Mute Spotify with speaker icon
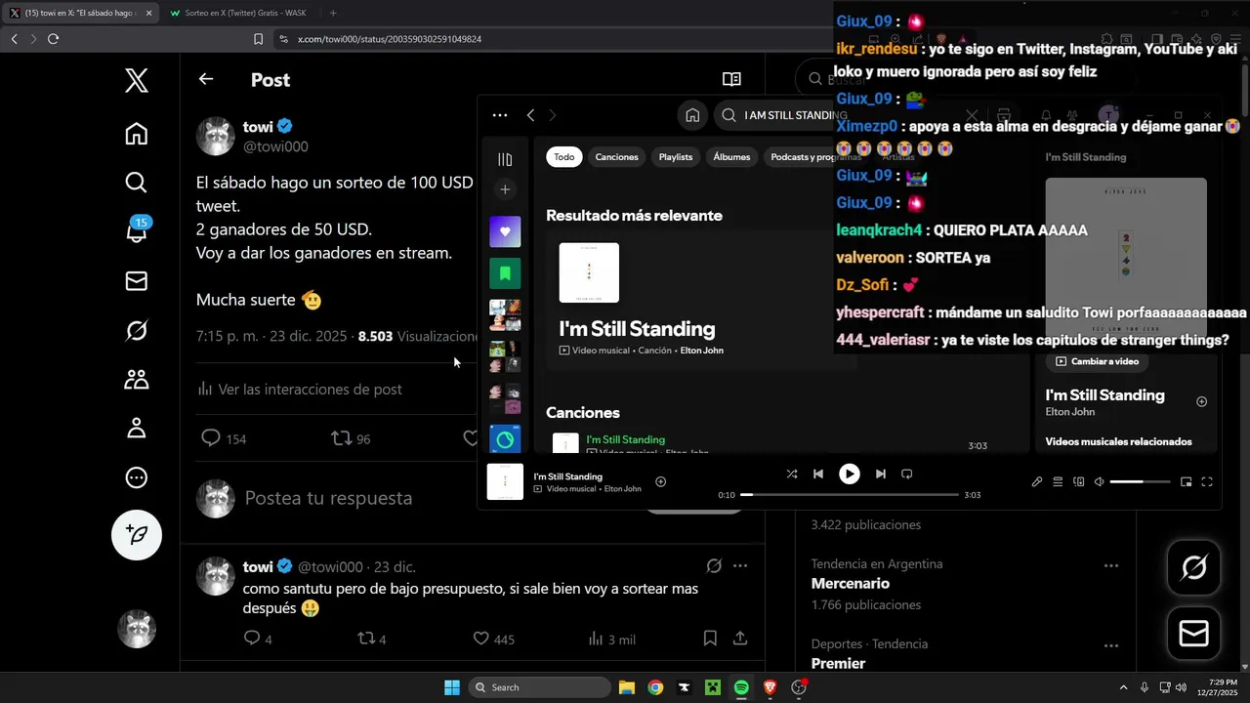Image resolution: width=1250 pixels, height=703 pixels. click(x=1099, y=481)
